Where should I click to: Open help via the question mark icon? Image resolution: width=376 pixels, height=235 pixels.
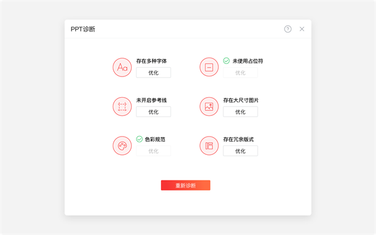click(x=288, y=29)
